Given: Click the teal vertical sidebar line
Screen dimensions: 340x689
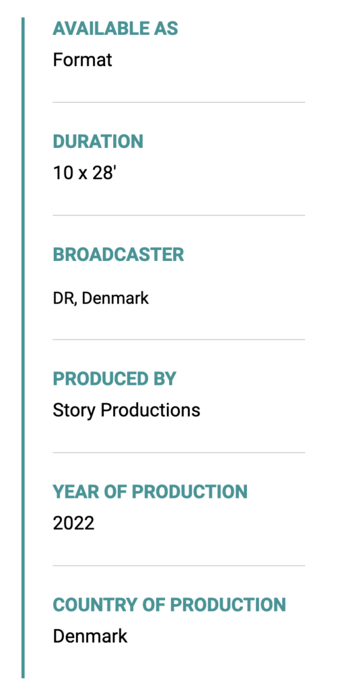Looking at the screenshot, I should pos(23,348).
